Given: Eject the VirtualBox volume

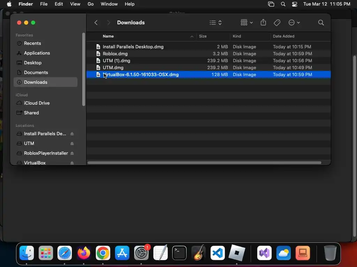Looking at the screenshot, I should 72,163.
